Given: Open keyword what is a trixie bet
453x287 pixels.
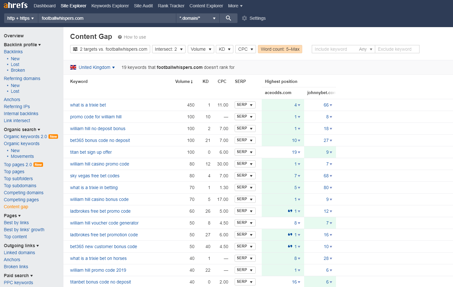Looking at the screenshot, I should click(x=88, y=105).
